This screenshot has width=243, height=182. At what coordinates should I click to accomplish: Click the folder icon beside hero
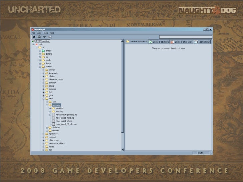pos(47,99)
